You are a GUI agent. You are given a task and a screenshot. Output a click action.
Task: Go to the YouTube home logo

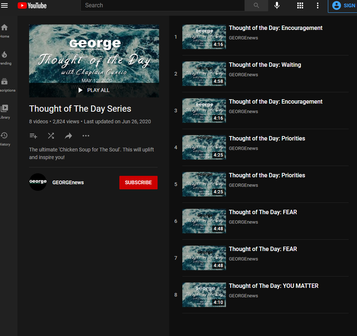[32, 5]
